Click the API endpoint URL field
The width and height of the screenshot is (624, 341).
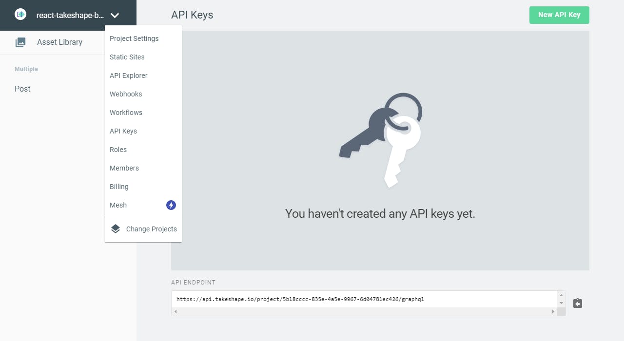(365, 299)
